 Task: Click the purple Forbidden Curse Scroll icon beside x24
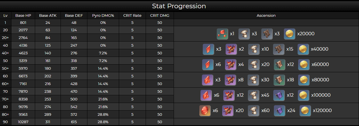click(x=280, y=111)
